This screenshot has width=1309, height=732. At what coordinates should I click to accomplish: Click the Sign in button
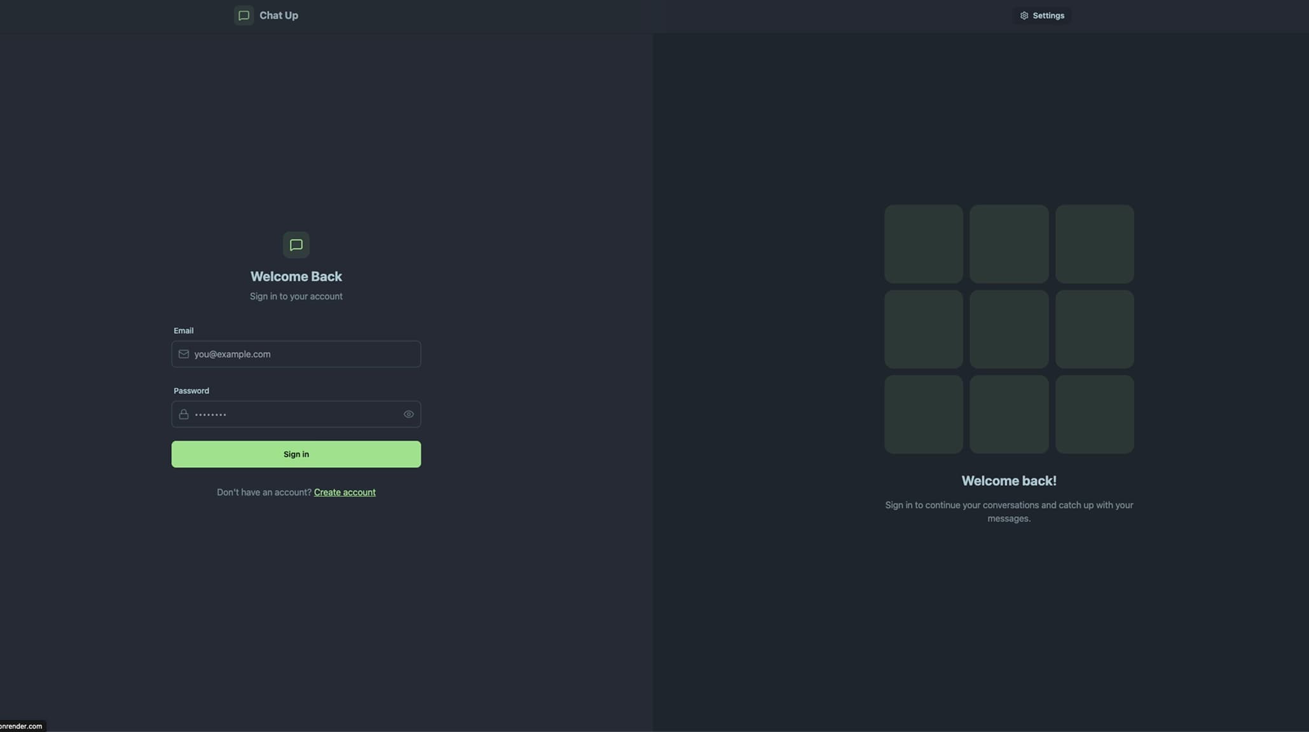(296, 454)
